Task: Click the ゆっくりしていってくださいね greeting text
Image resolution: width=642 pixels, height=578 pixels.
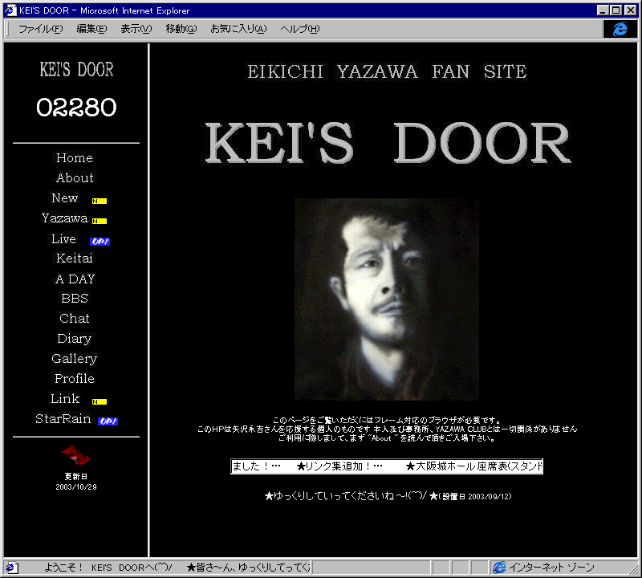Action: tap(346, 496)
